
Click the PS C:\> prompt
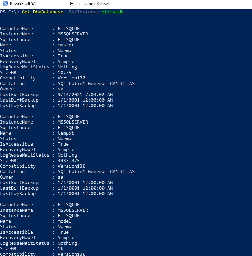coord(9,12)
